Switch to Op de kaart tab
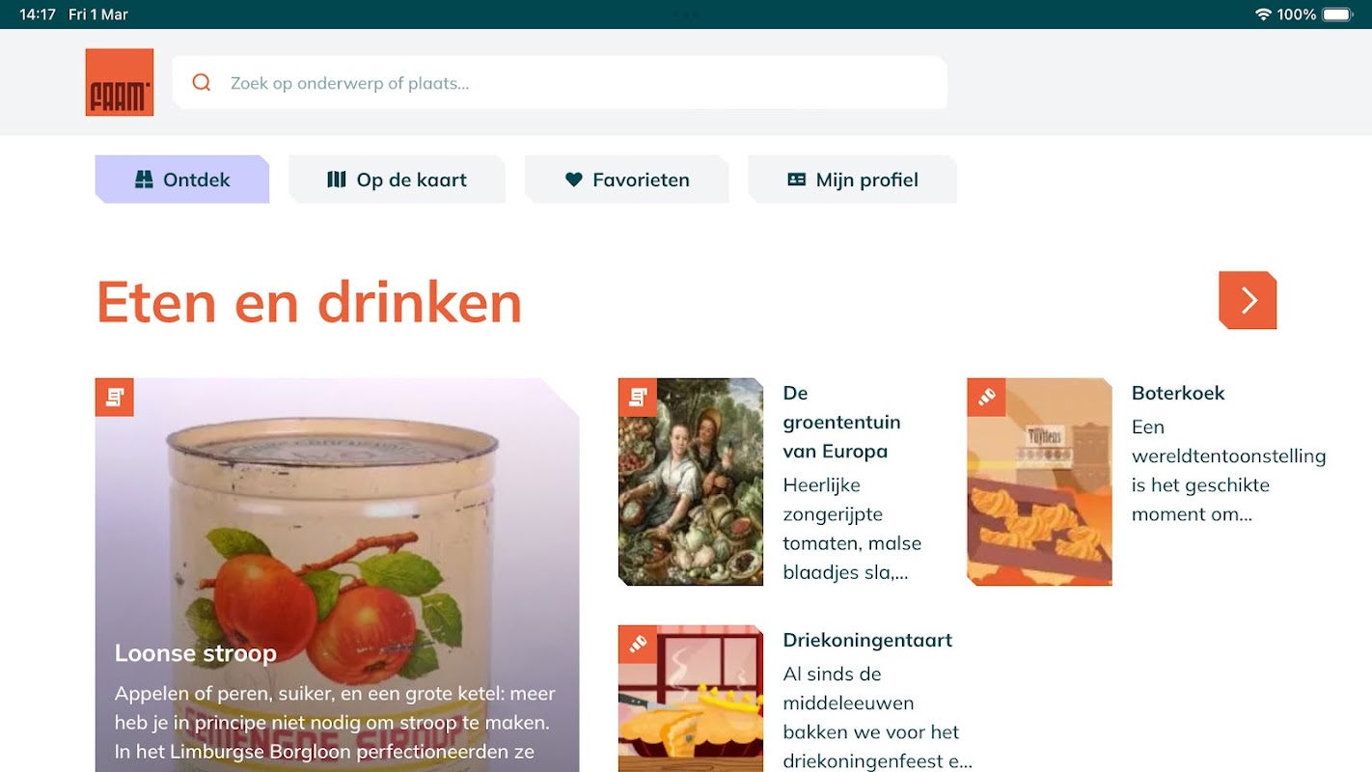 398,179
